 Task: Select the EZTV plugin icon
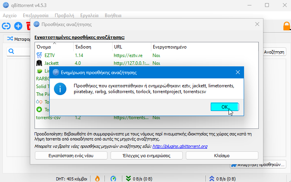[39, 55]
